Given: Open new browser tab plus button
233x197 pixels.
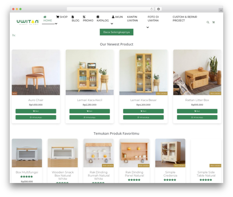Looking at the screenshot, I should pyautogui.click(x=221, y=10).
